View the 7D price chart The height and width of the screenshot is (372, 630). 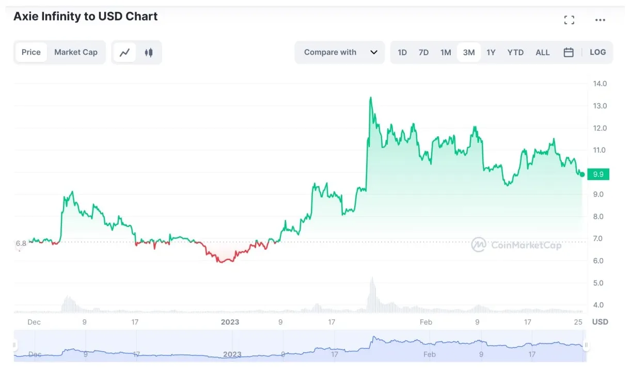pyautogui.click(x=423, y=52)
